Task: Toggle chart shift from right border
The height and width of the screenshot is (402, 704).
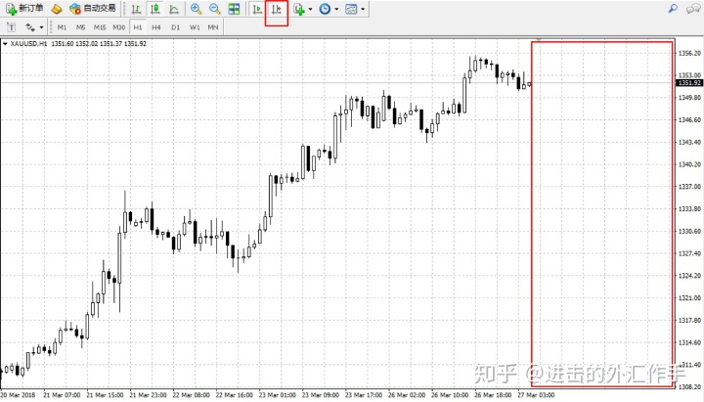Action: click(x=276, y=9)
